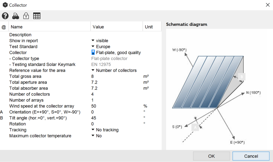
Task: Open the Show in report dropdown
Action: [x=93, y=41]
